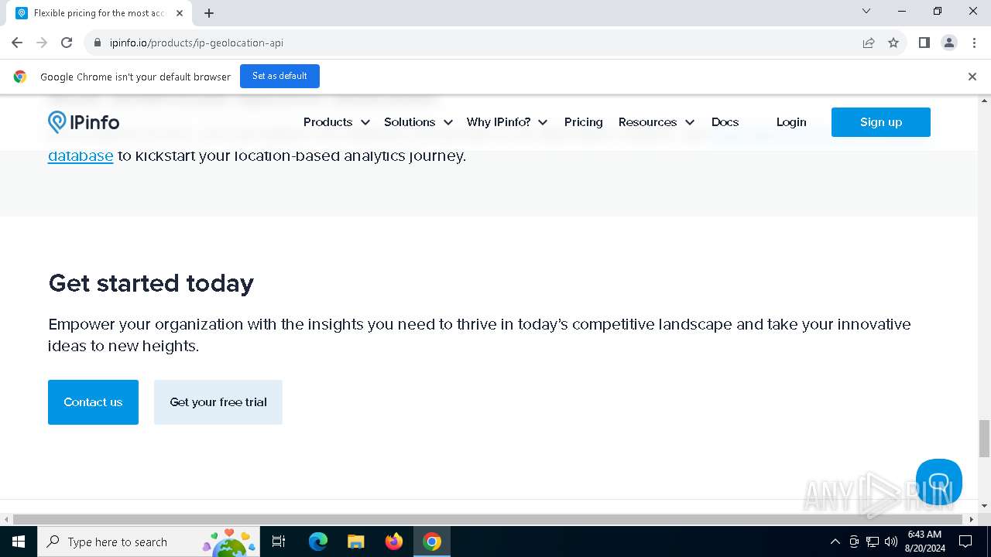
Task: Launch Microsoft Edge from taskbar
Action: pos(318,542)
